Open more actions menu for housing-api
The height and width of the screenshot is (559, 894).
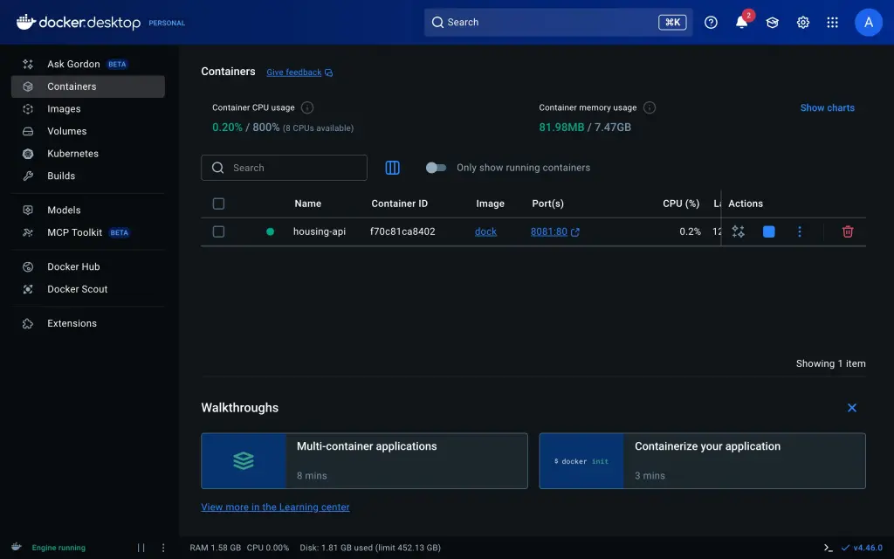(x=800, y=231)
